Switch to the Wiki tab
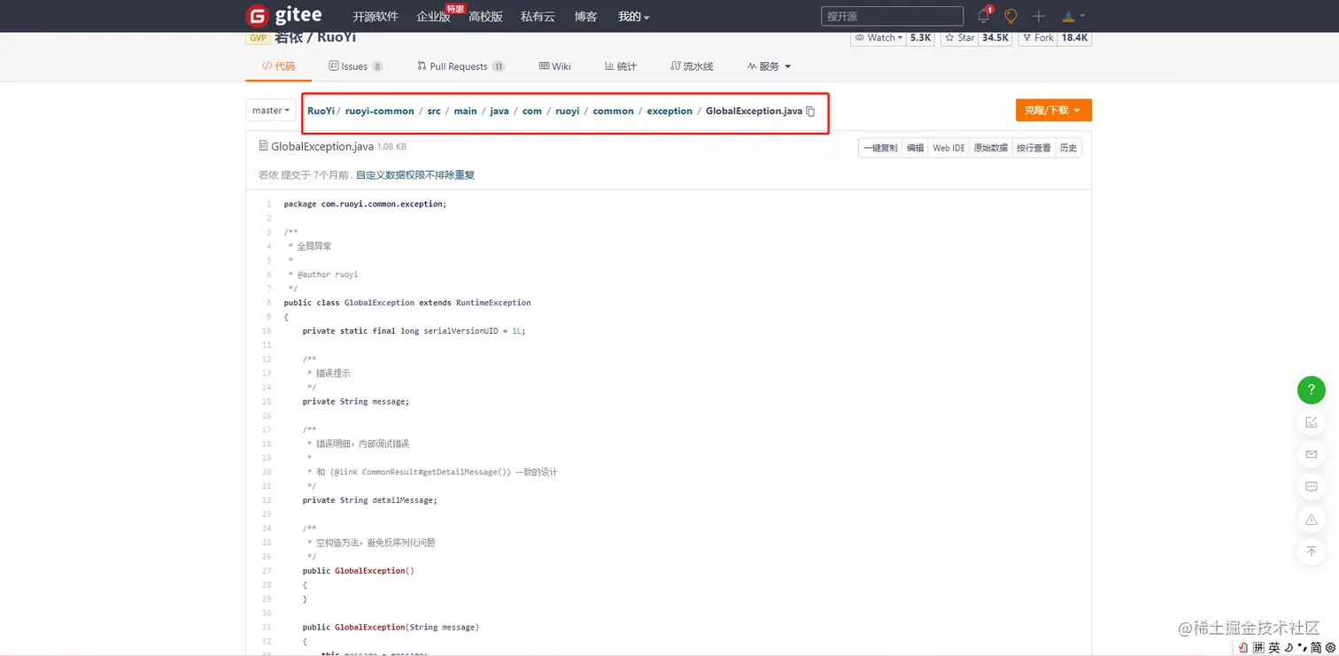The height and width of the screenshot is (656, 1339). click(554, 66)
